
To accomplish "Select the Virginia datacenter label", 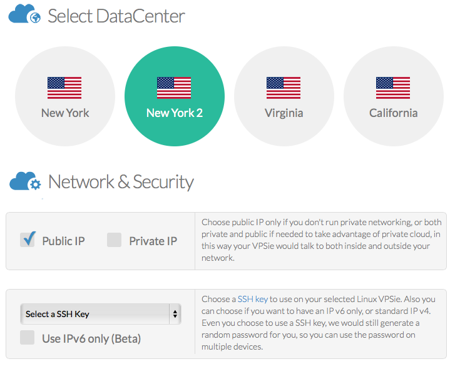I will 284,113.
